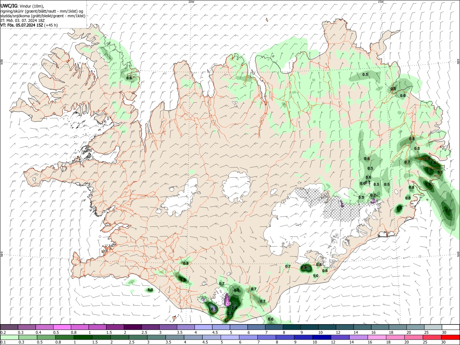This screenshot has height=345, width=460.
Task: Click the 'rigning/skúrir (grænt/blátt/rautt' legend line
Action: [42, 11]
